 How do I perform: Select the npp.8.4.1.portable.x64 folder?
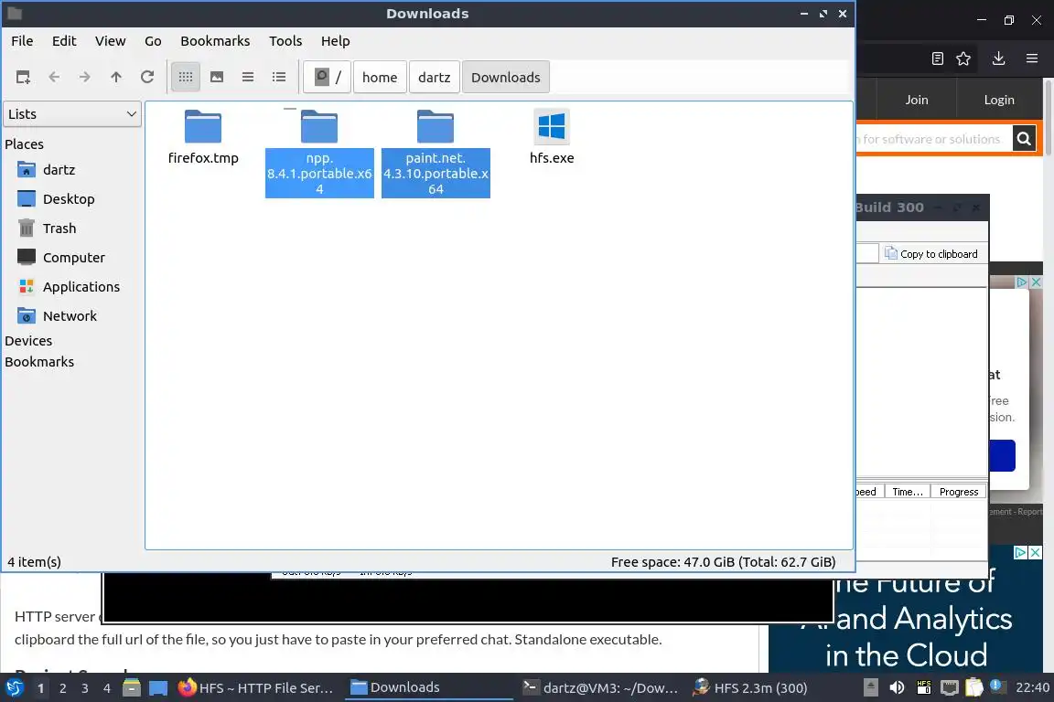point(319,153)
